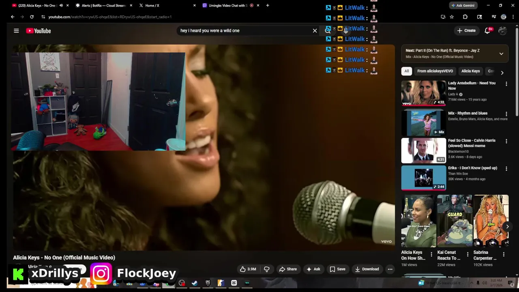
Task: Open options for Alicia Keys short
Action: 431,254
